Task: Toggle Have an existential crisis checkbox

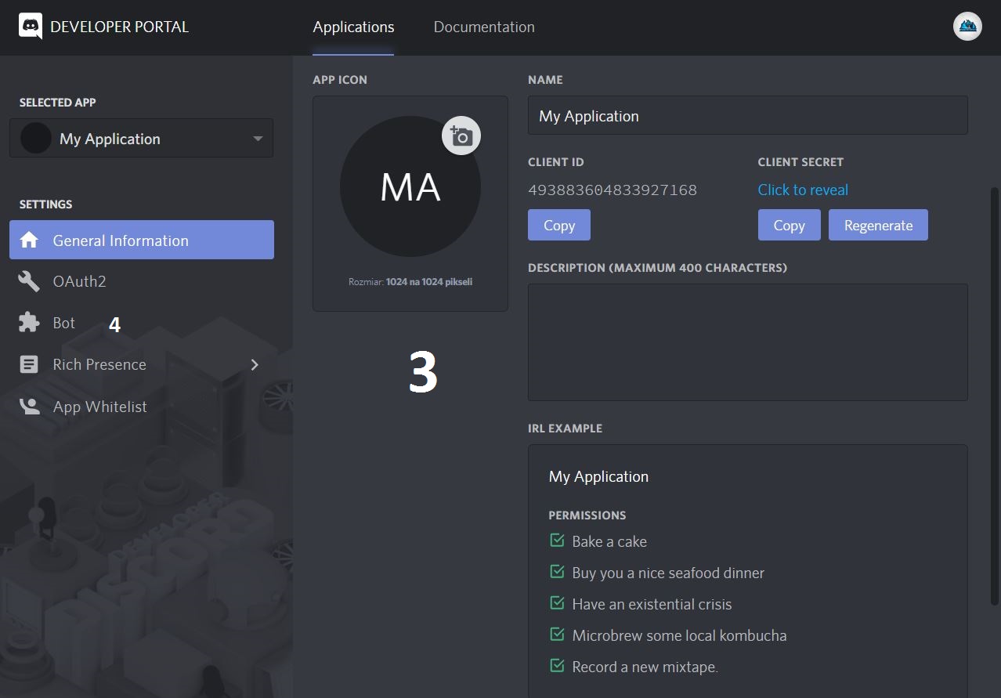Action: tap(557, 603)
